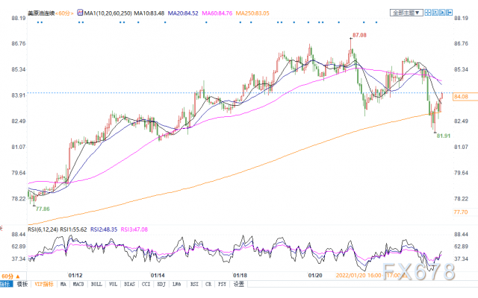The height and width of the screenshot is (298, 478).
Task: Select the MACD indicator
Action: tap(78, 284)
